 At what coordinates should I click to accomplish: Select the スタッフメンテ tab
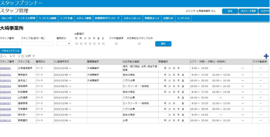click(132, 18)
